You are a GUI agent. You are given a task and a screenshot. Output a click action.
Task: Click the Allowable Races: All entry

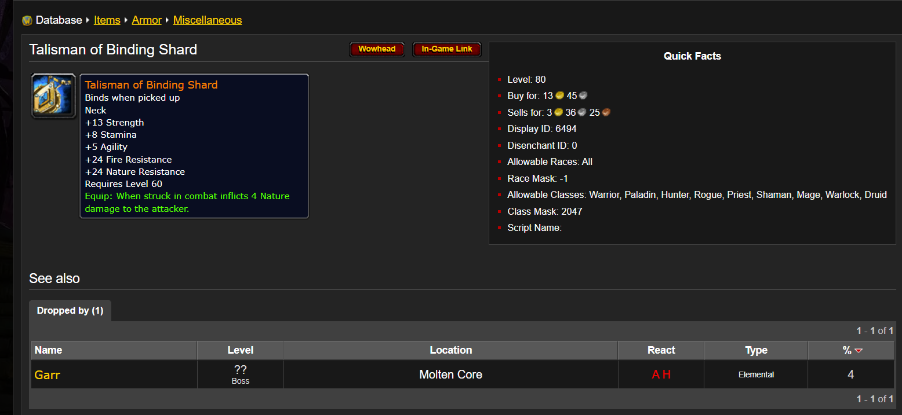550,162
